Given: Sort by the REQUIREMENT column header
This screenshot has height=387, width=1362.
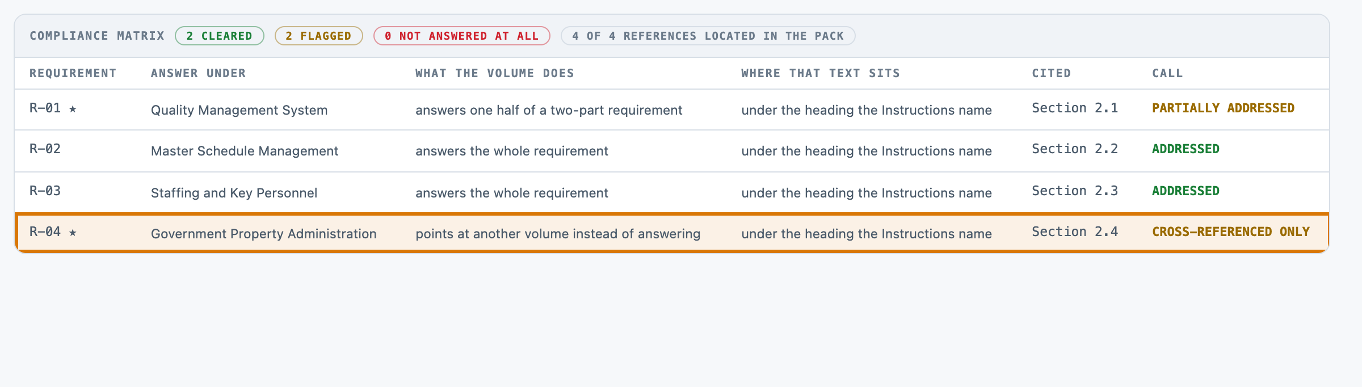Looking at the screenshot, I should [x=73, y=73].
